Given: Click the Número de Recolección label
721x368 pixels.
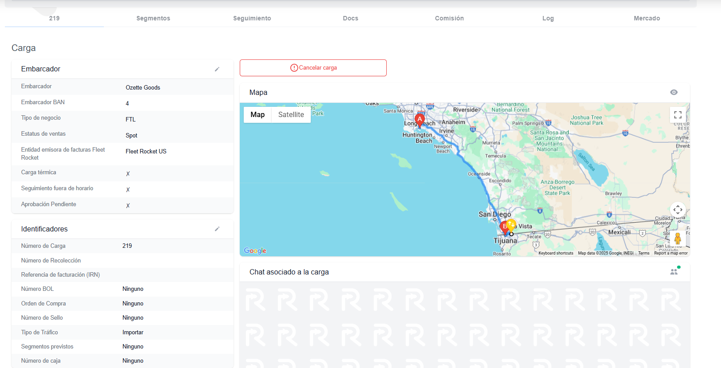Looking at the screenshot, I should coord(51,261).
